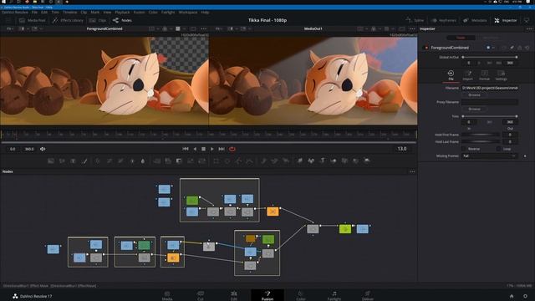
Task: Switch to the Color page tab
Action: (301, 295)
